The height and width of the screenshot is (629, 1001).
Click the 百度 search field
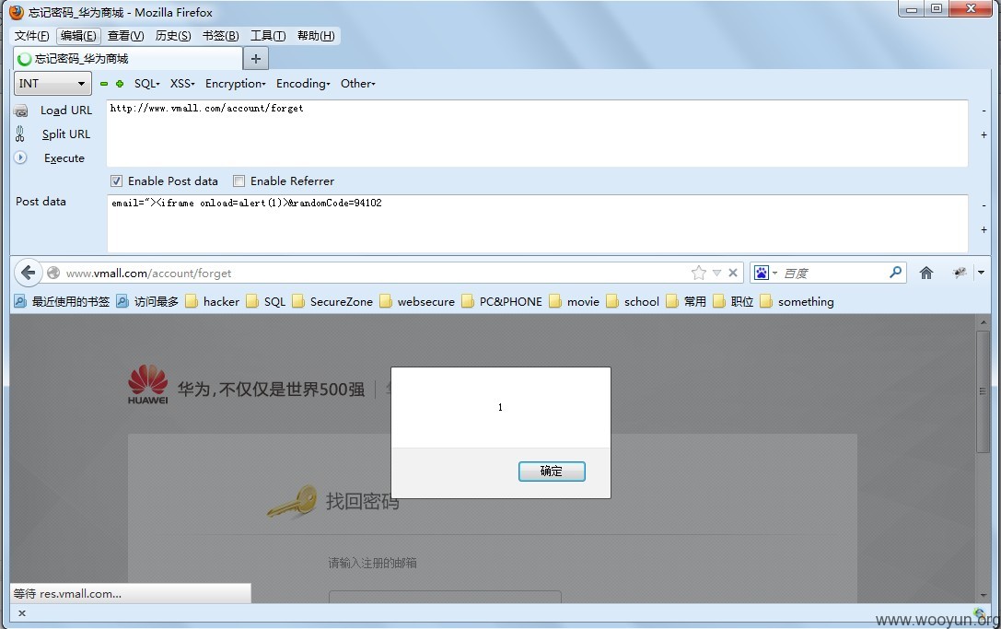[833, 274]
